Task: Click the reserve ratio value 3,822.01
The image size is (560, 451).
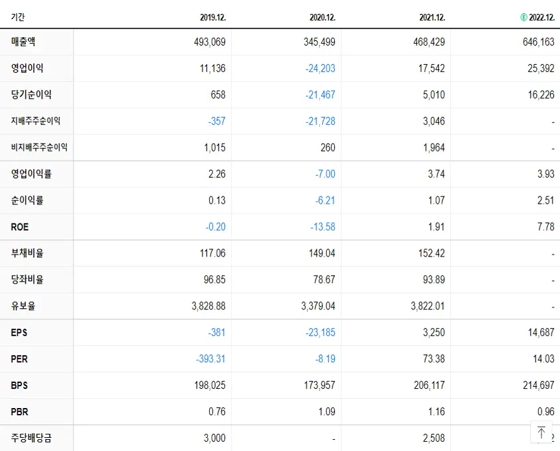Action: tap(428, 306)
